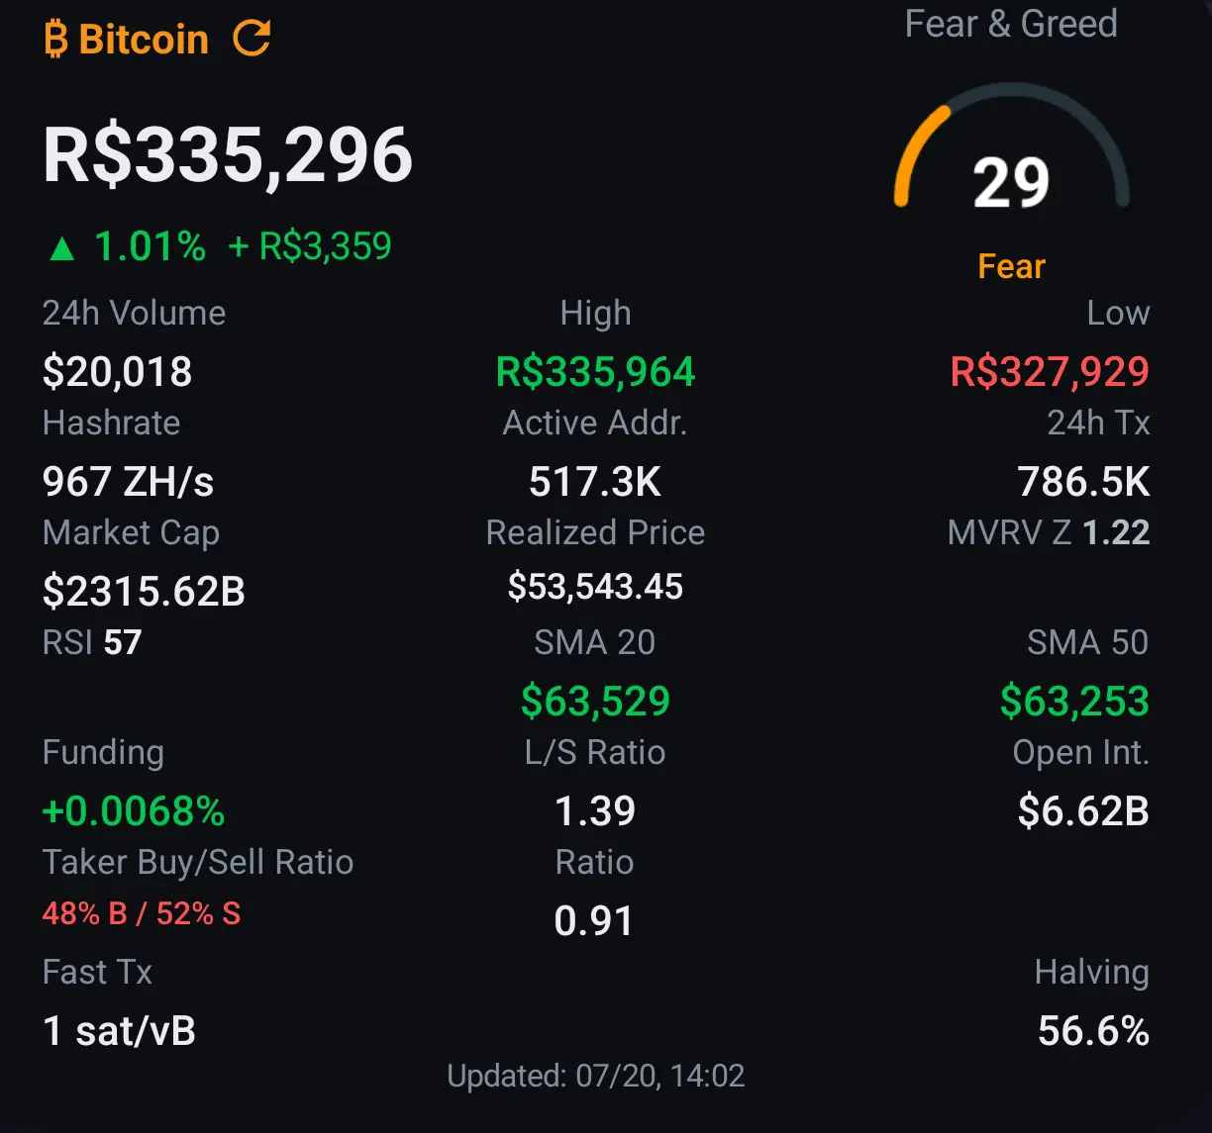Click the SMA 50 label
The width and height of the screenshot is (1212, 1133).
1087,642
